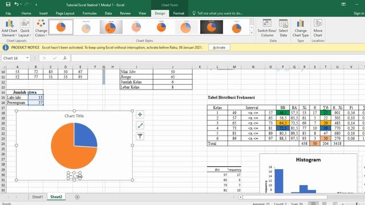
Task: Switch to the Review tab
Action: (125, 13)
